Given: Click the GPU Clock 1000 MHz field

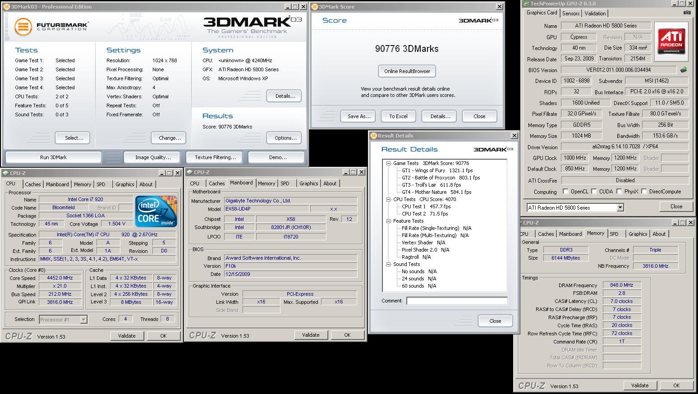Looking at the screenshot, I should pyautogui.click(x=575, y=158).
